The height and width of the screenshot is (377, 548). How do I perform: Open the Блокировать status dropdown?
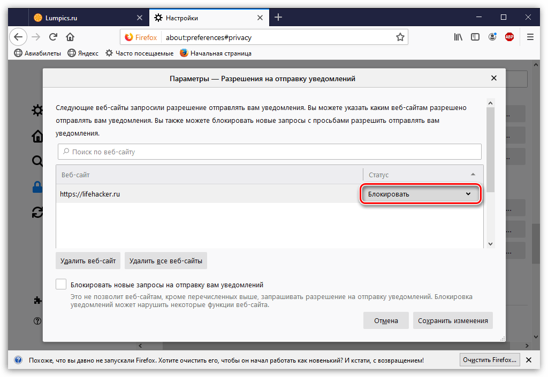tap(421, 194)
